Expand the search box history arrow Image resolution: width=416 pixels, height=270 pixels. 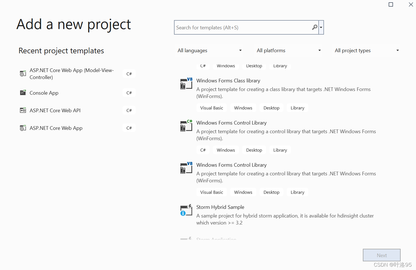321,27
